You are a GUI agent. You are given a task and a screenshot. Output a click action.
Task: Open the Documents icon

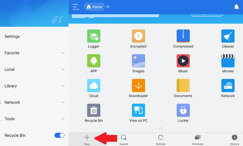click(183, 86)
